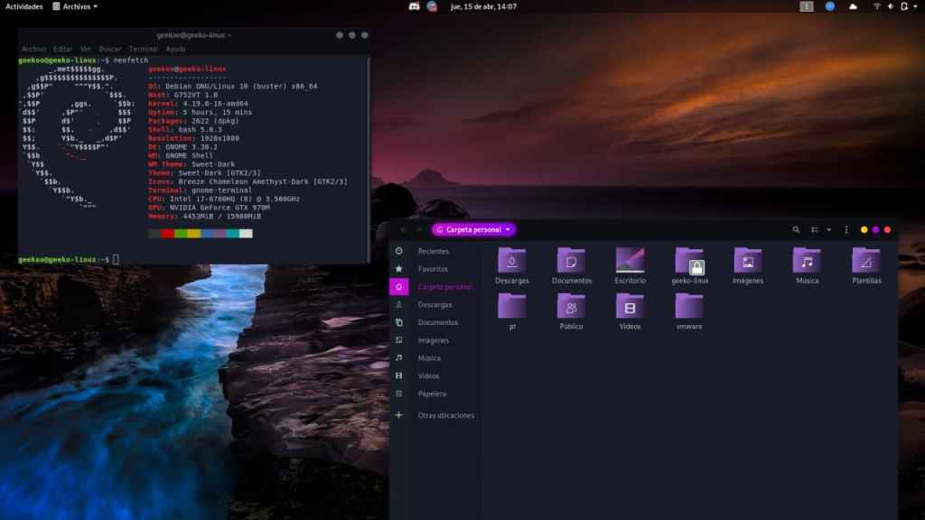
Task: Click the Discord tray icon
Action: pyautogui.click(x=414, y=6)
